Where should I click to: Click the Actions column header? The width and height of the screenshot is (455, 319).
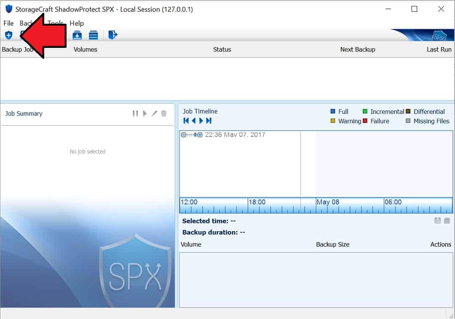coord(441,244)
